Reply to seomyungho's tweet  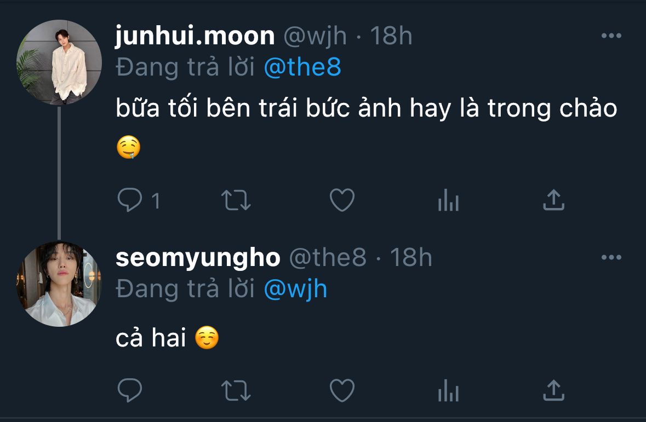pyautogui.click(x=130, y=391)
